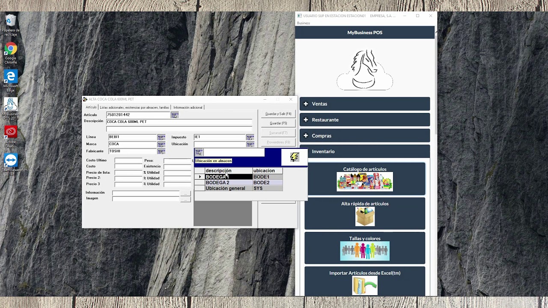Click the Precio 2 input field

coord(128,178)
